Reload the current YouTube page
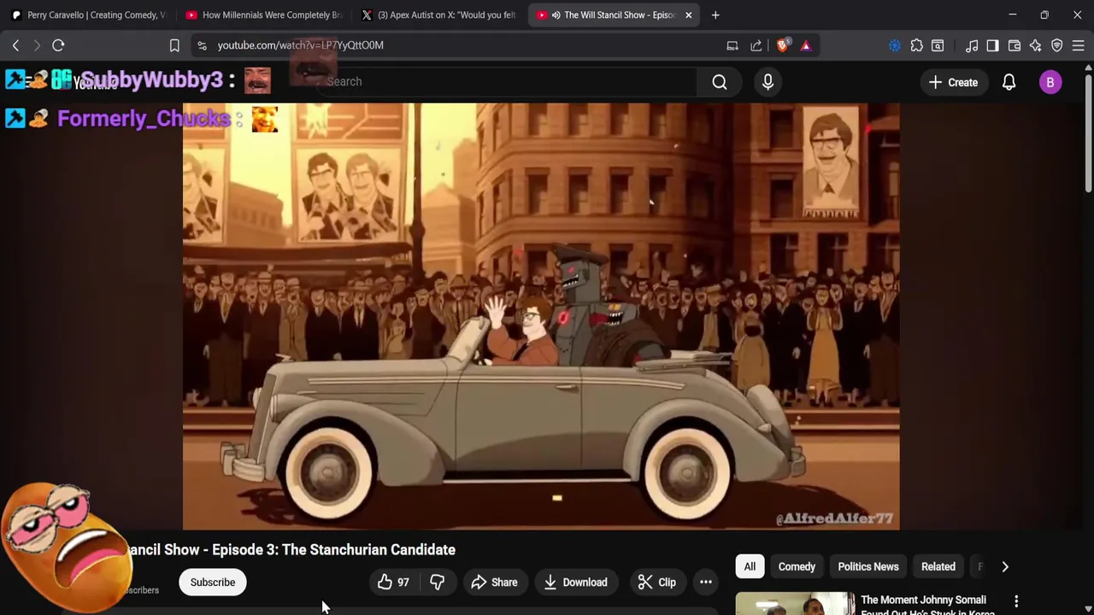The image size is (1094, 615). click(58, 45)
